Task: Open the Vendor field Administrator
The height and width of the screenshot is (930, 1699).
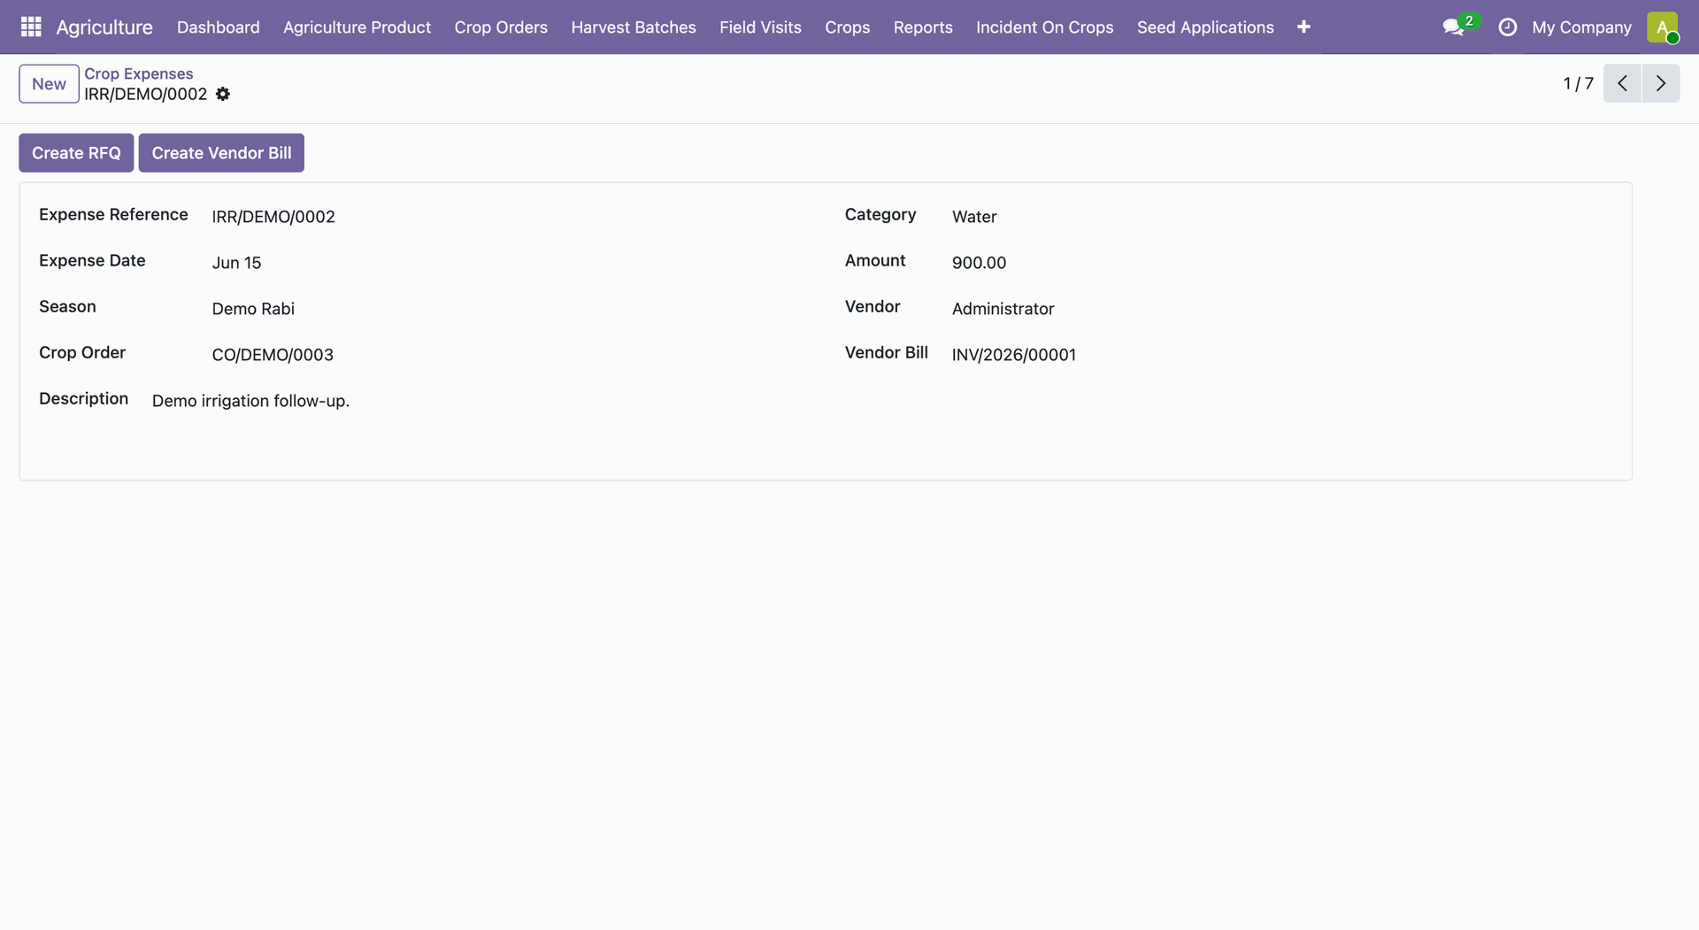Action: (x=1003, y=309)
